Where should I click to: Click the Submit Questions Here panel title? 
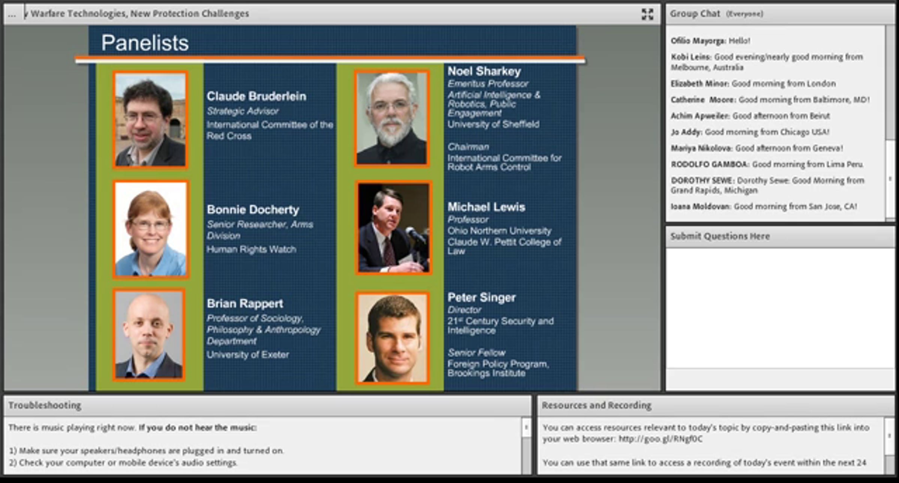pyautogui.click(x=720, y=236)
